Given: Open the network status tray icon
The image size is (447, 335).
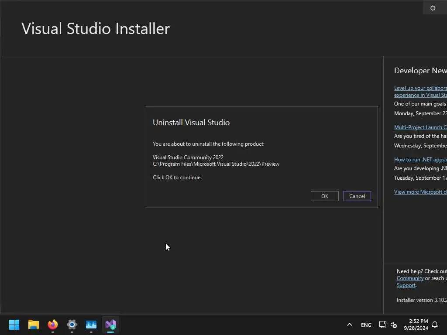Looking at the screenshot, I should (382, 325).
